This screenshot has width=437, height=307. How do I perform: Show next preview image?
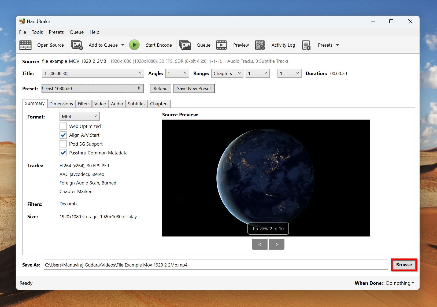277,244
